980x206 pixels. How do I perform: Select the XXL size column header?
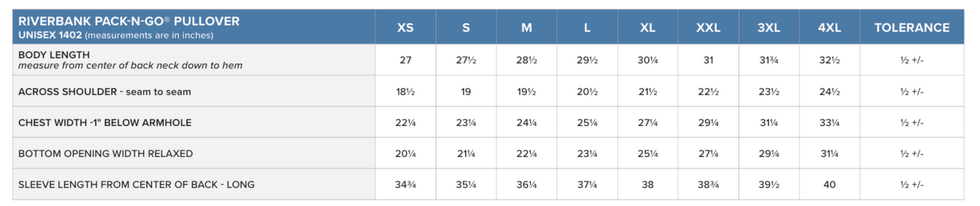708,28
